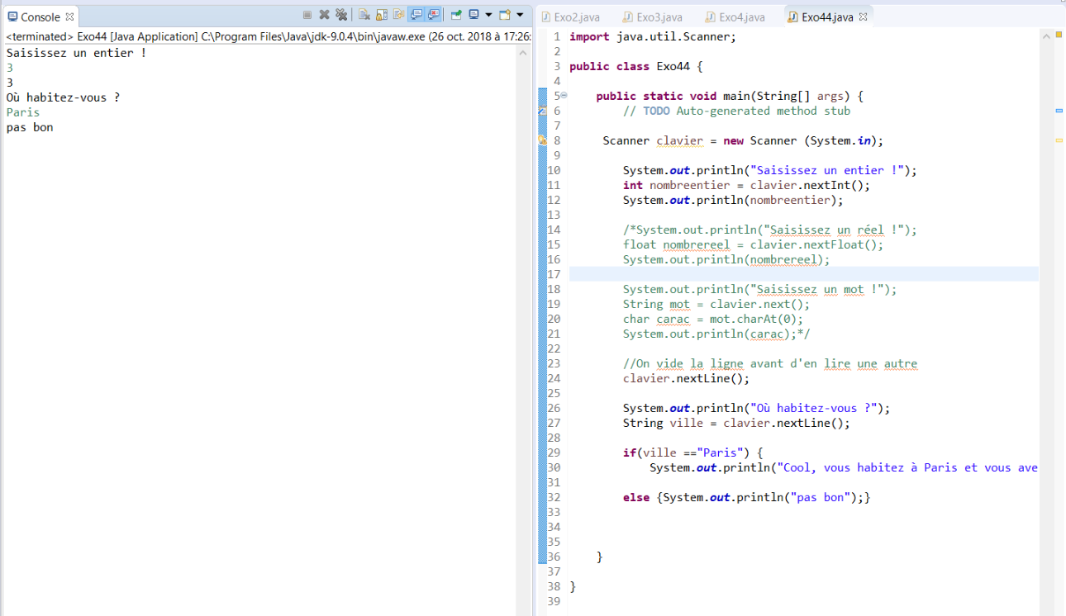Click the Display Selected Console monitor icon

(x=474, y=15)
